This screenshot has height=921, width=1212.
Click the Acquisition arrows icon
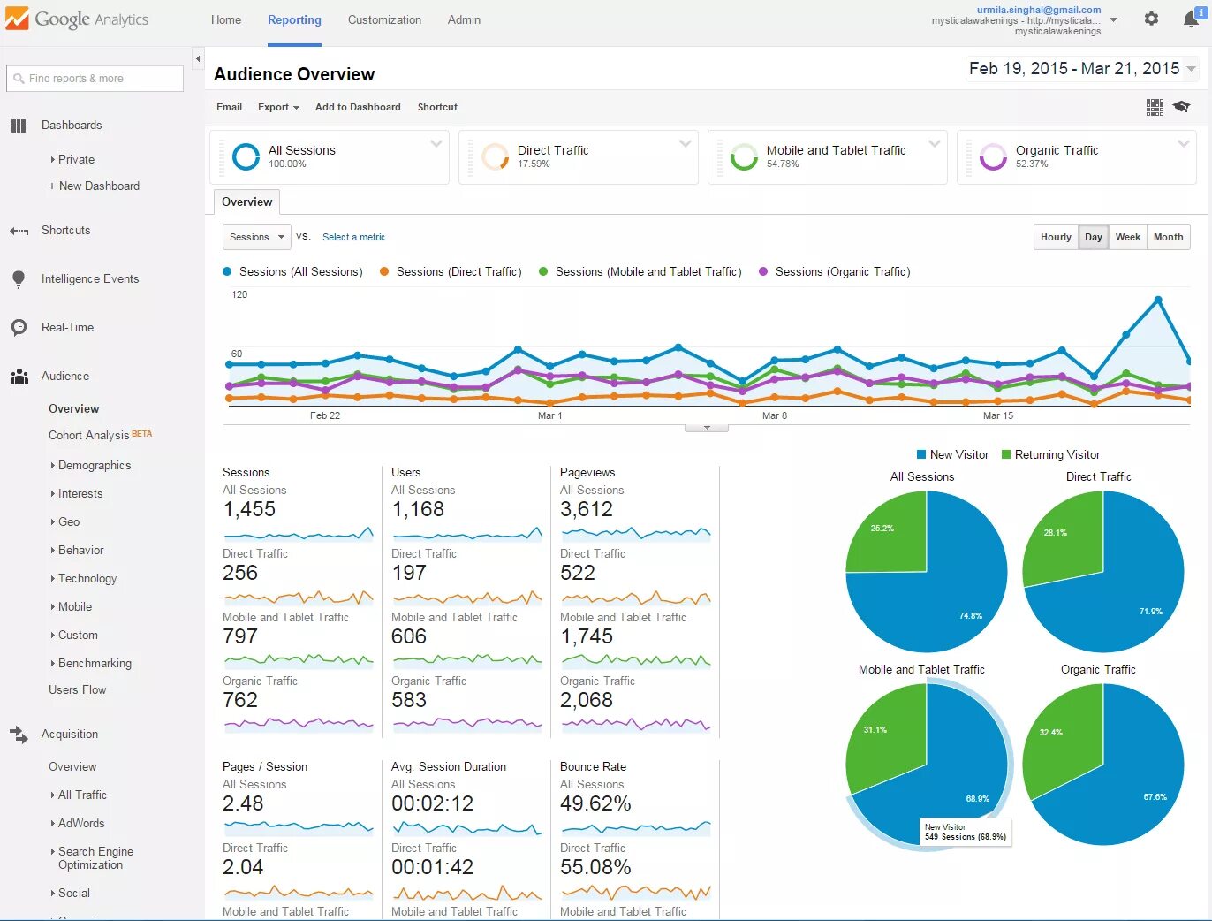click(x=19, y=735)
